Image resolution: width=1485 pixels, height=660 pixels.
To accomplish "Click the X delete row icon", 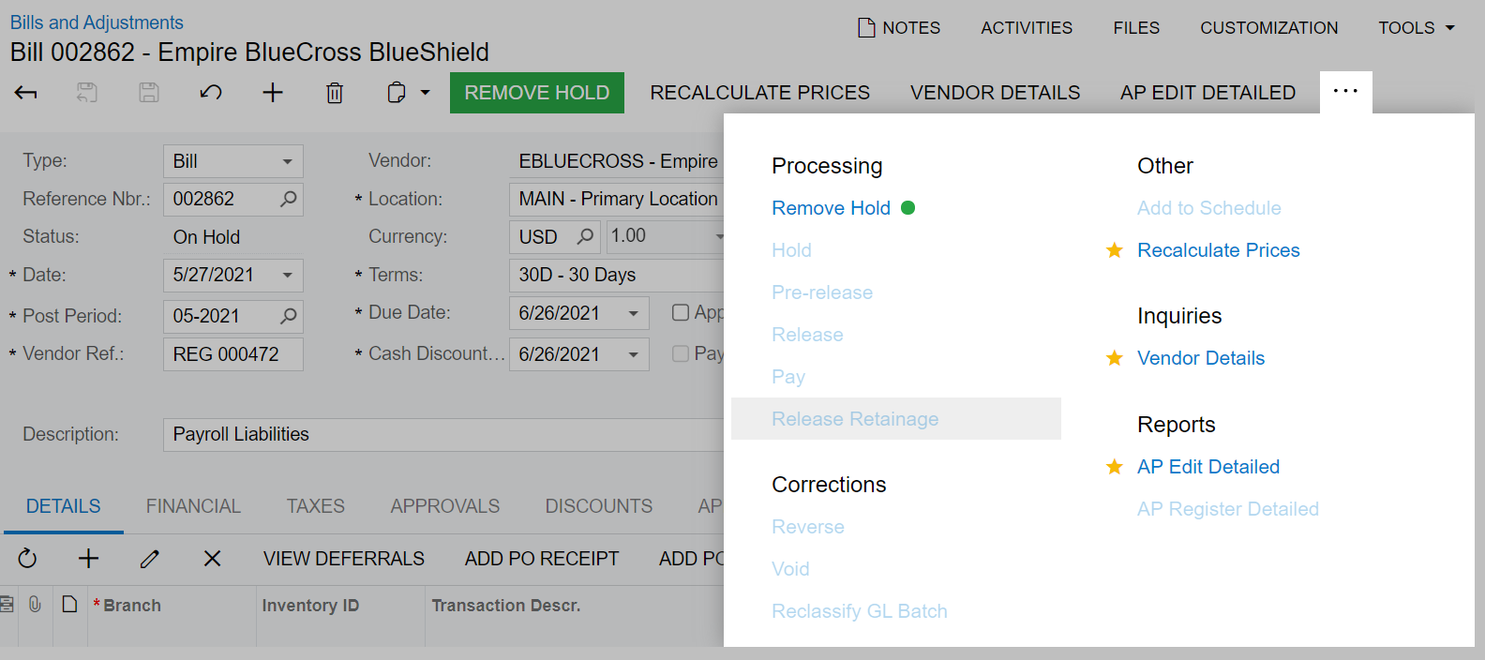I will (x=213, y=559).
